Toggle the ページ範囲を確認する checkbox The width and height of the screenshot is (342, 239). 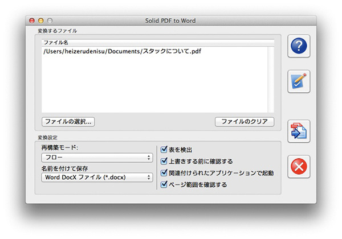[x=164, y=184]
